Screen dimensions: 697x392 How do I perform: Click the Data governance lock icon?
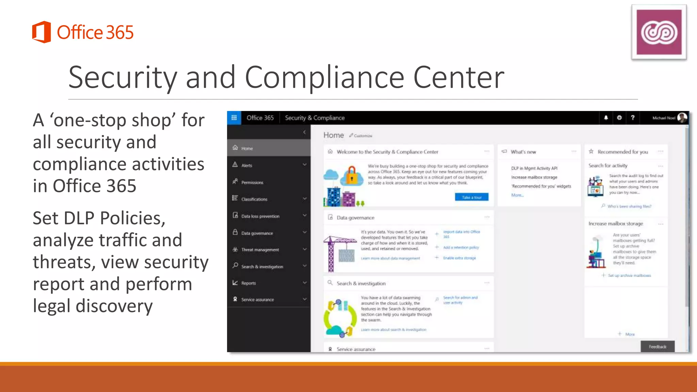[x=235, y=232]
